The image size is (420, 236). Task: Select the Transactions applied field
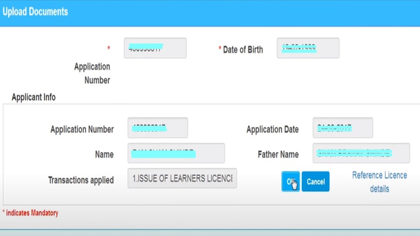(x=182, y=178)
